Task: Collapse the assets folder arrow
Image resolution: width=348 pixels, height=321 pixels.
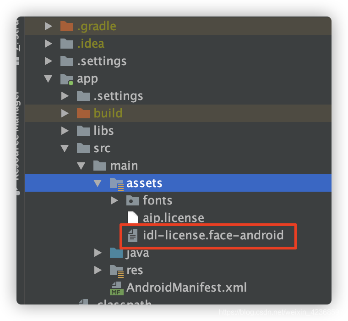Action: [x=98, y=183]
